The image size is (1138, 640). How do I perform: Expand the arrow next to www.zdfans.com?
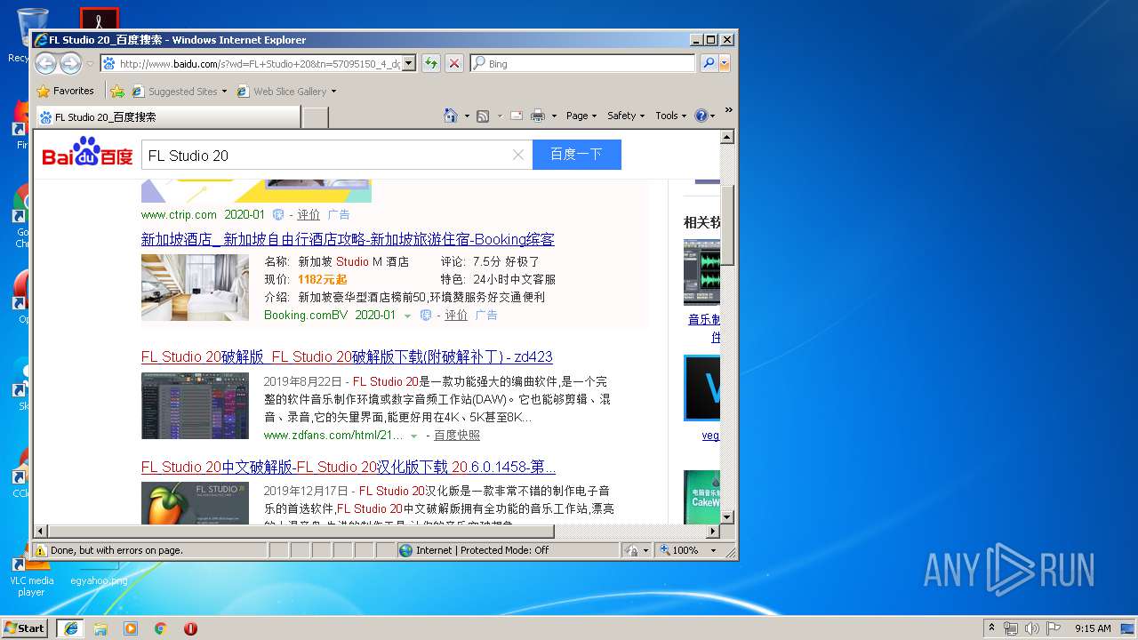[x=413, y=436]
